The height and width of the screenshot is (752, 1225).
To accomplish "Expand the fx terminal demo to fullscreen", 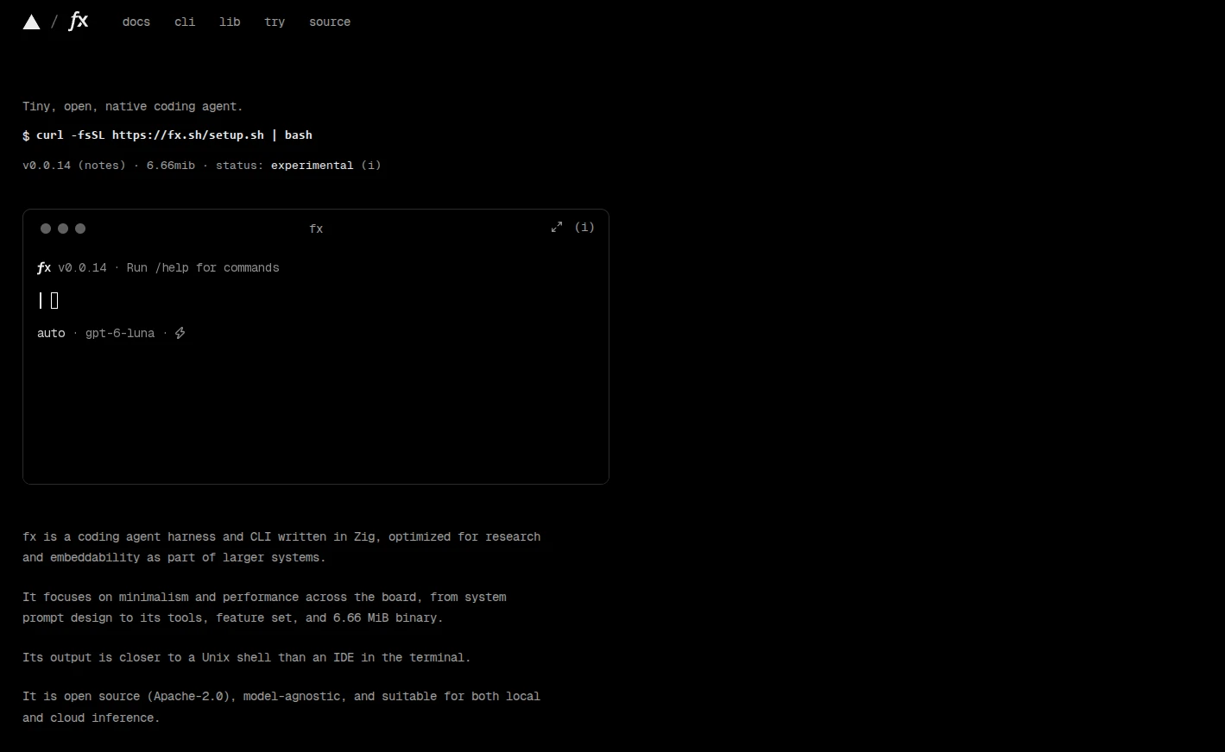I will (557, 227).
